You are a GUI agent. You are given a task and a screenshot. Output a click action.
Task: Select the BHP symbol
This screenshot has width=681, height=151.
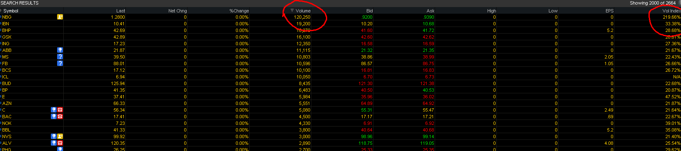(x=6, y=30)
